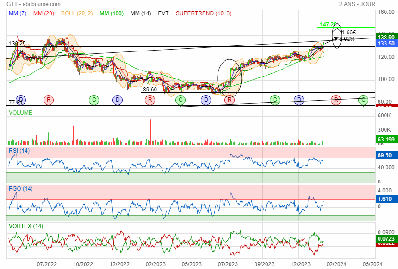
Task: Select the 10/2022 date axis label
Action: pos(83,264)
